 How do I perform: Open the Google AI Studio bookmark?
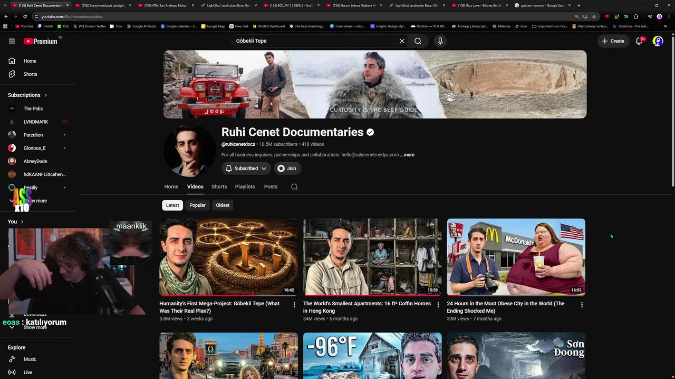142,26
